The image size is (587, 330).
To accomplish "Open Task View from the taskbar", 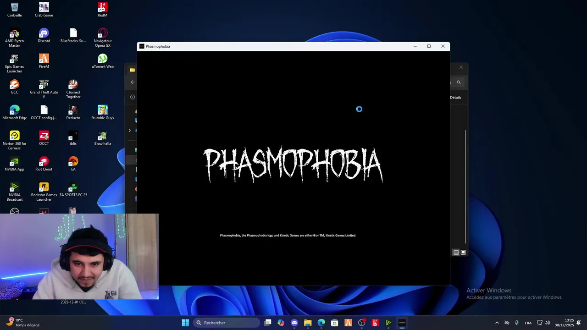I will tap(268, 323).
